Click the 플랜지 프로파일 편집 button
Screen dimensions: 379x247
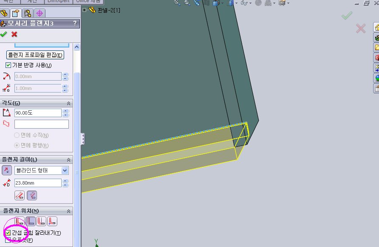pos(35,55)
